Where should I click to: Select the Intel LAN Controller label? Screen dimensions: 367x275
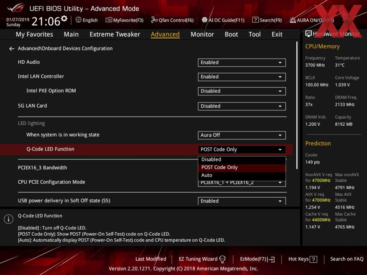coord(41,76)
